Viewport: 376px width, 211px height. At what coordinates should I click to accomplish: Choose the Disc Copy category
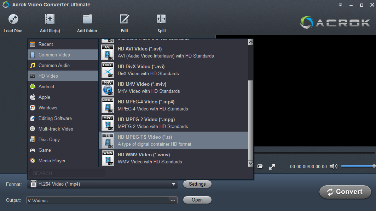(x=63, y=139)
